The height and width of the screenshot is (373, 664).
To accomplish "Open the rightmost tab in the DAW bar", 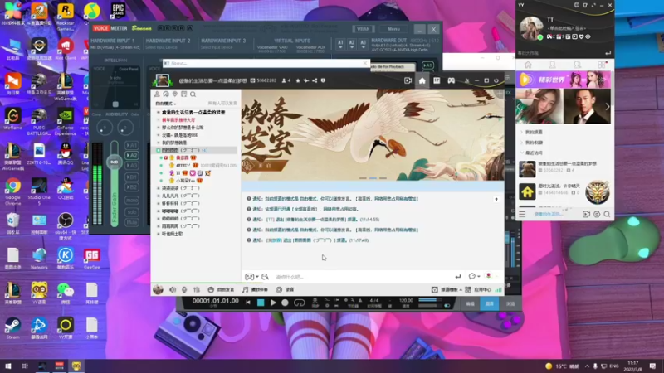I will click(510, 303).
